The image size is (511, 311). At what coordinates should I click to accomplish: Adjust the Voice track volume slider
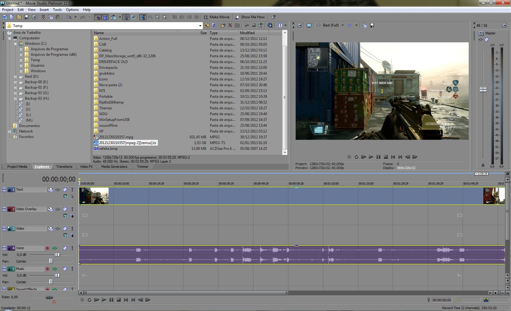(x=57, y=255)
